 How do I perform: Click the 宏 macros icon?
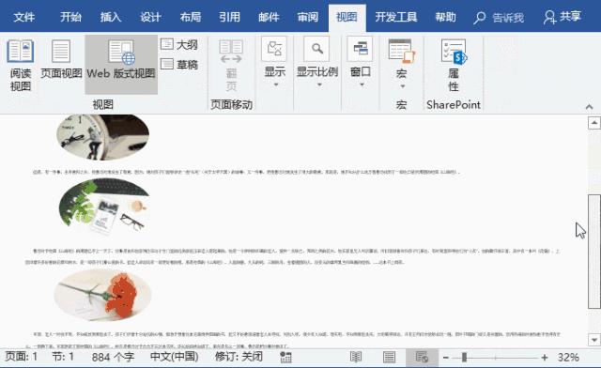[401, 51]
